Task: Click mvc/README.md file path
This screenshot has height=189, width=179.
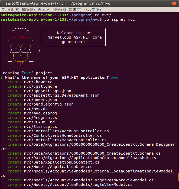Action: [39, 122]
